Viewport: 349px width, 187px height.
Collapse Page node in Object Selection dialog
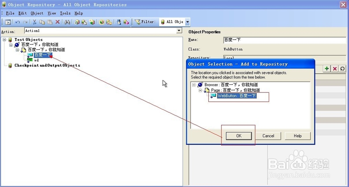click(200, 90)
